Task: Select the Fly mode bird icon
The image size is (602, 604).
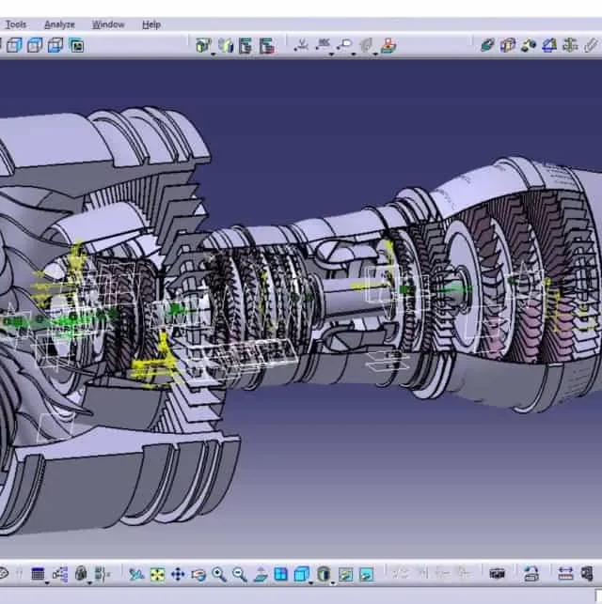Action: [x=136, y=574]
